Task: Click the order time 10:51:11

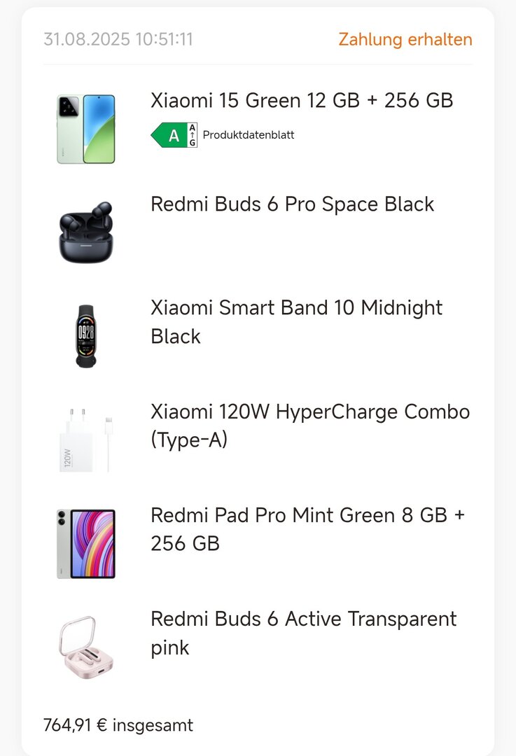Action: (164, 39)
